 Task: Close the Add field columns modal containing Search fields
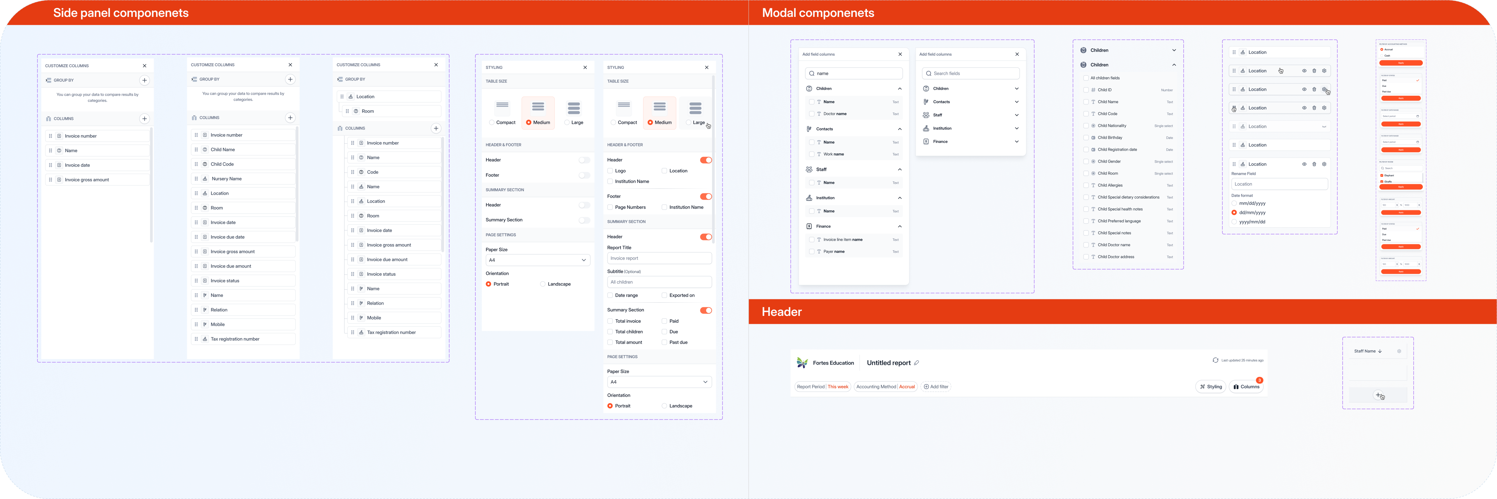tap(1017, 54)
